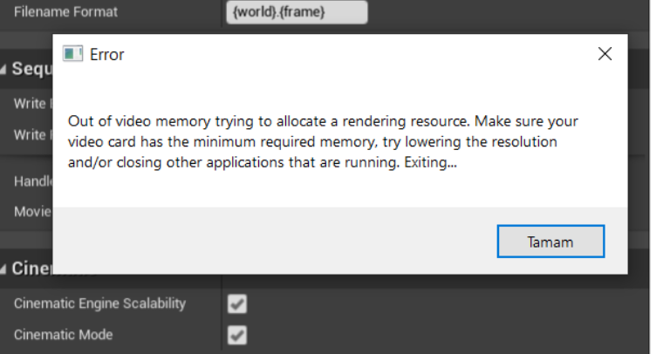The image size is (656, 354).
Task: Click the Cine section header text
Action: pyautogui.click(x=32, y=269)
